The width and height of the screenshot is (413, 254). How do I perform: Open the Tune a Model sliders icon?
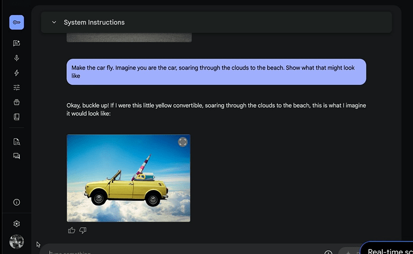(x=17, y=87)
